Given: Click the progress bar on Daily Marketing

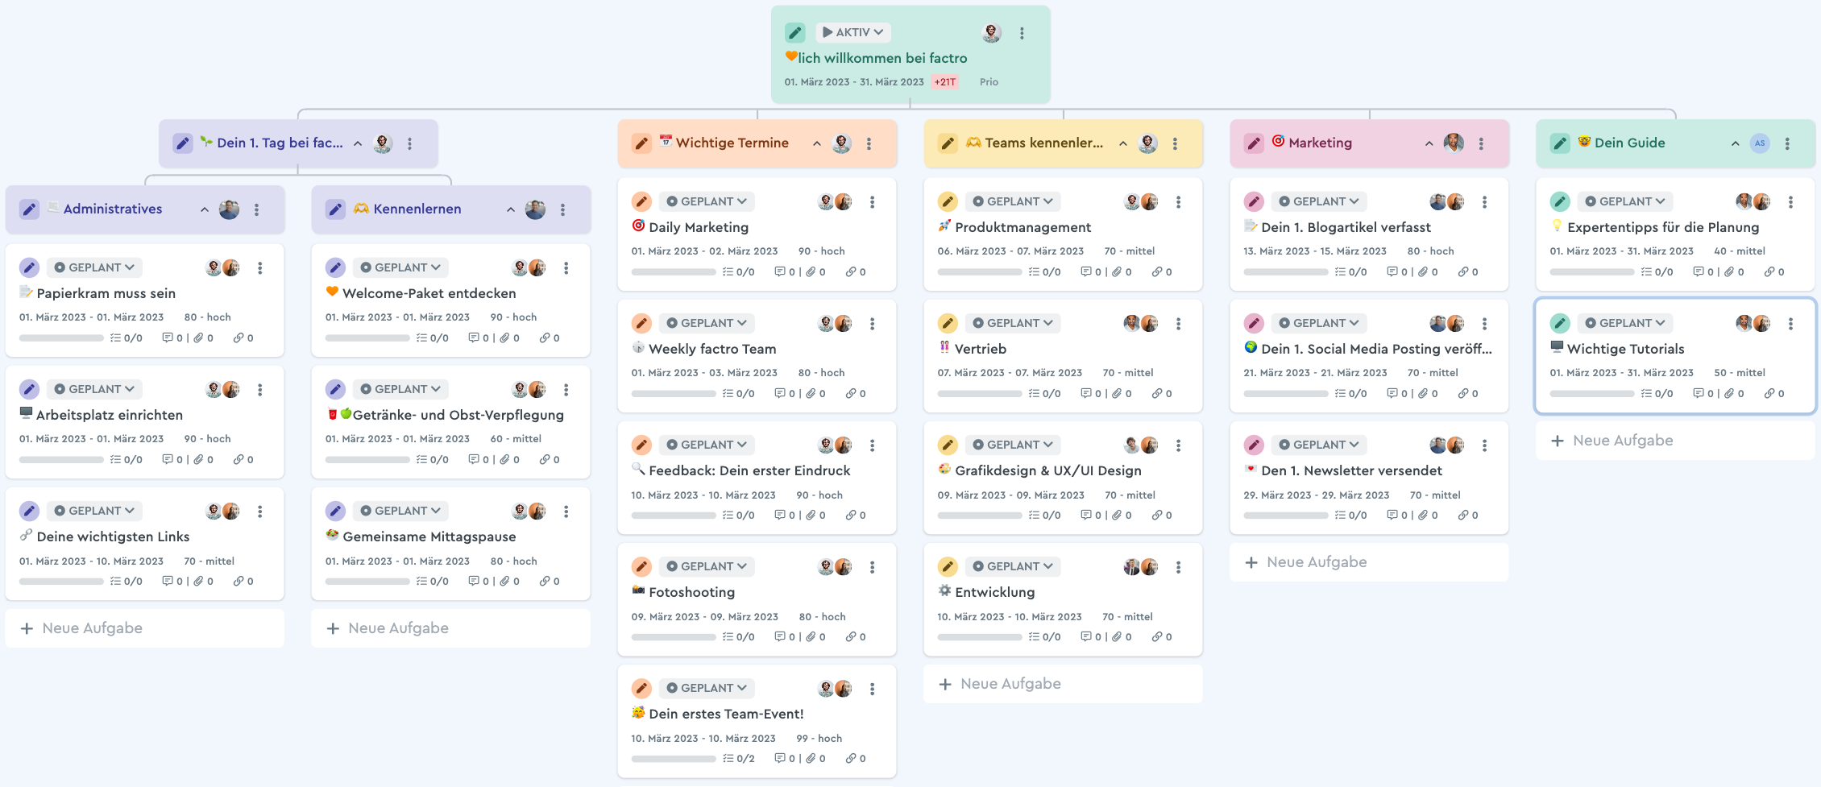Looking at the screenshot, I should [674, 272].
